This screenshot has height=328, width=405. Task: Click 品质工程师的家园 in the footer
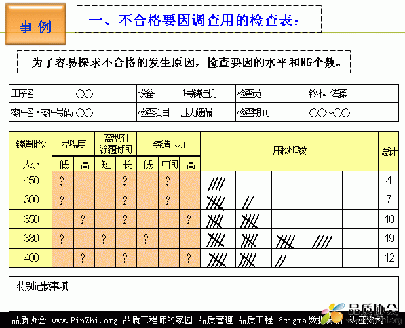[x=157, y=320]
